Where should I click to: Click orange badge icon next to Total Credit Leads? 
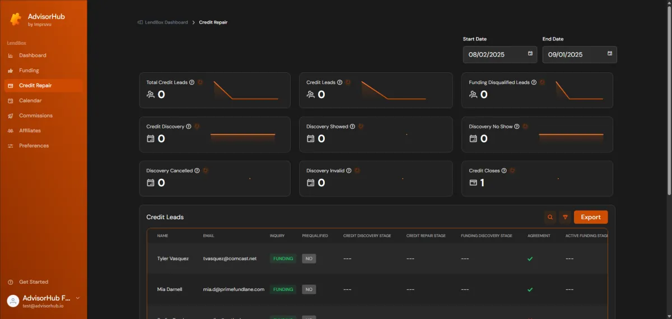200,82
